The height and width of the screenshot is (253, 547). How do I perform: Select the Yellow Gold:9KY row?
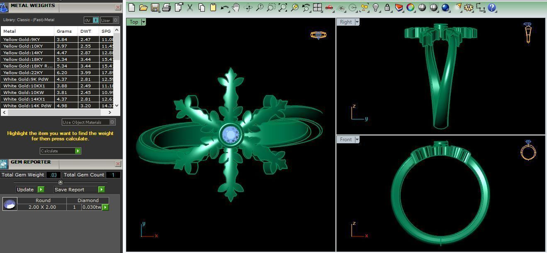57,39
